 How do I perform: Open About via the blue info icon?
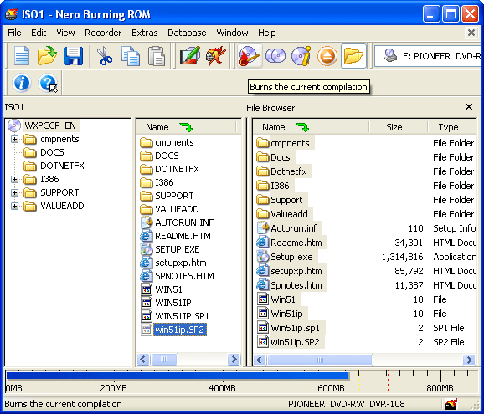(x=22, y=83)
